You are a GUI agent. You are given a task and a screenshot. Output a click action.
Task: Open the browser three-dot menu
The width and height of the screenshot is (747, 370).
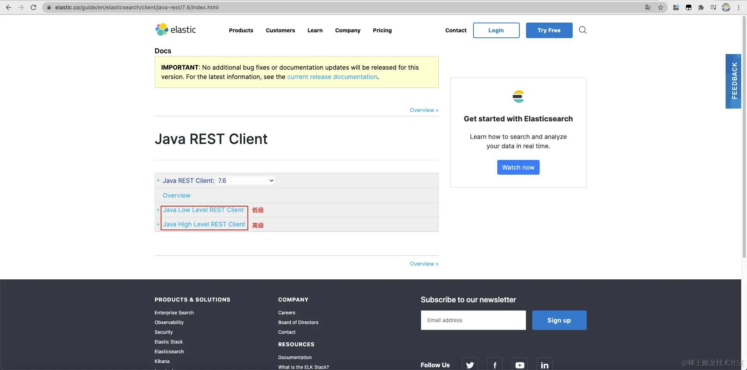[x=738, y=7]
